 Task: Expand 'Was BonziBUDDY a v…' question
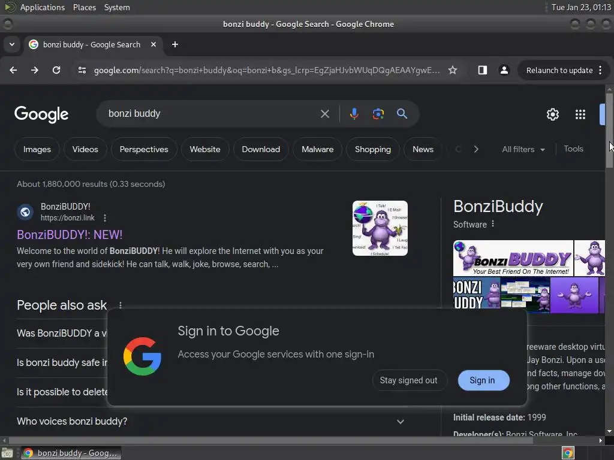coord(62,333)
